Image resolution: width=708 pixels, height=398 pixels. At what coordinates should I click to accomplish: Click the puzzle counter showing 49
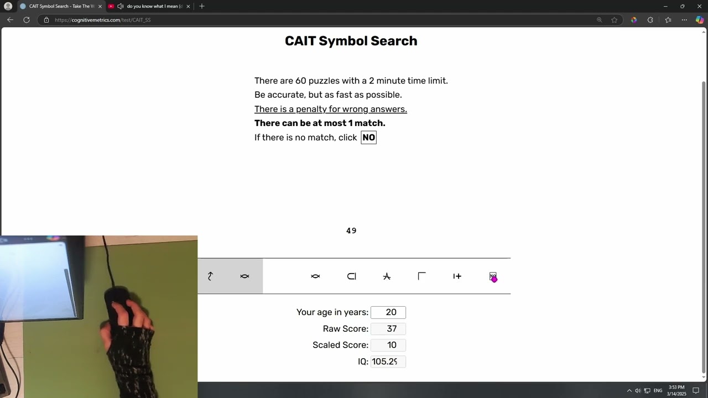pyautogui.click(x=351, y=231)
